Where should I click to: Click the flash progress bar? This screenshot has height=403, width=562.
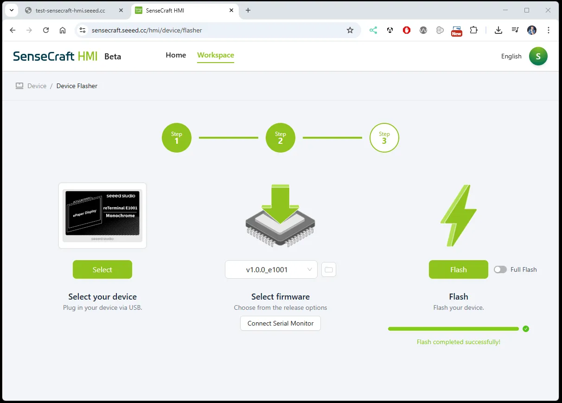[x=453, y=329]
